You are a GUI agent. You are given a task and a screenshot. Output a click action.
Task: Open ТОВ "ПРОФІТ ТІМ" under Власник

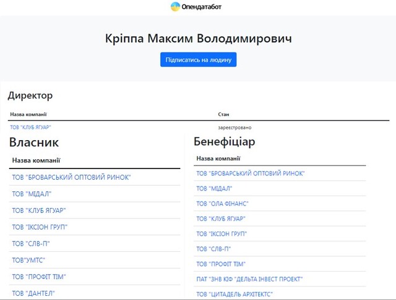tap(39, 277)
